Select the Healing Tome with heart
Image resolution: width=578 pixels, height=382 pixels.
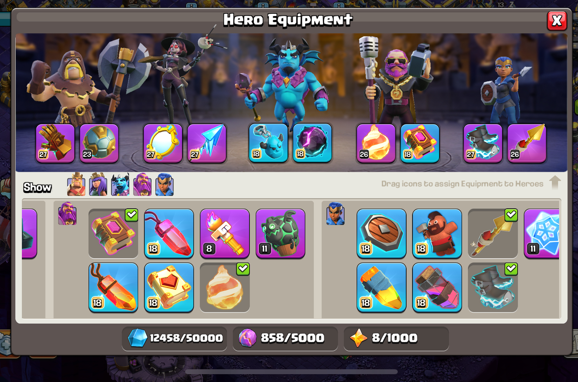[x=169, y=287]
